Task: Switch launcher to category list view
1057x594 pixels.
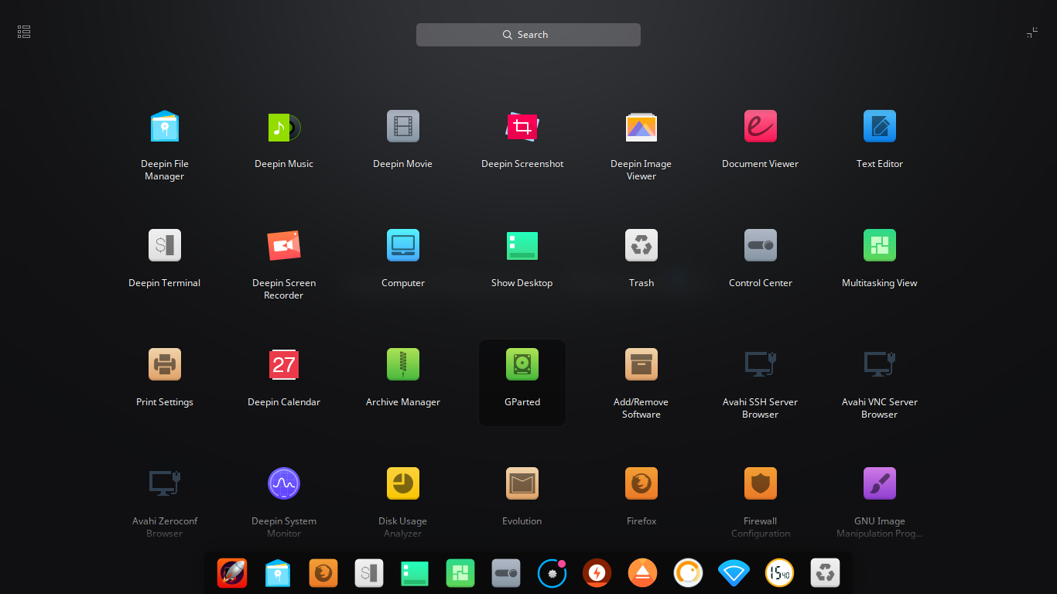Action: pos(23,31)
